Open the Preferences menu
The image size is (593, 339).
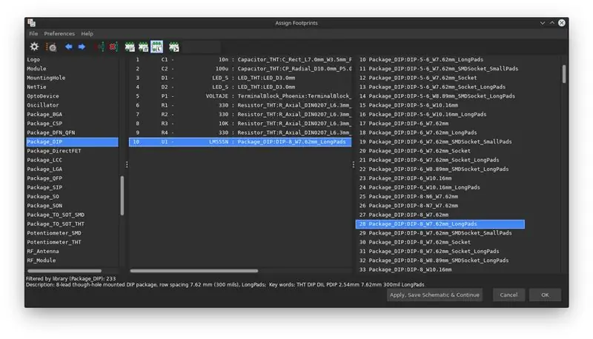(59, 33)
